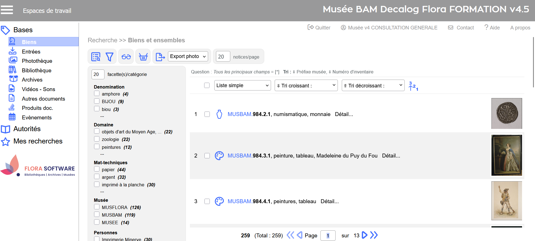Click the Madeleine du Puy du Fou thumbnail
535x241 pixels.
click(506, 155)
